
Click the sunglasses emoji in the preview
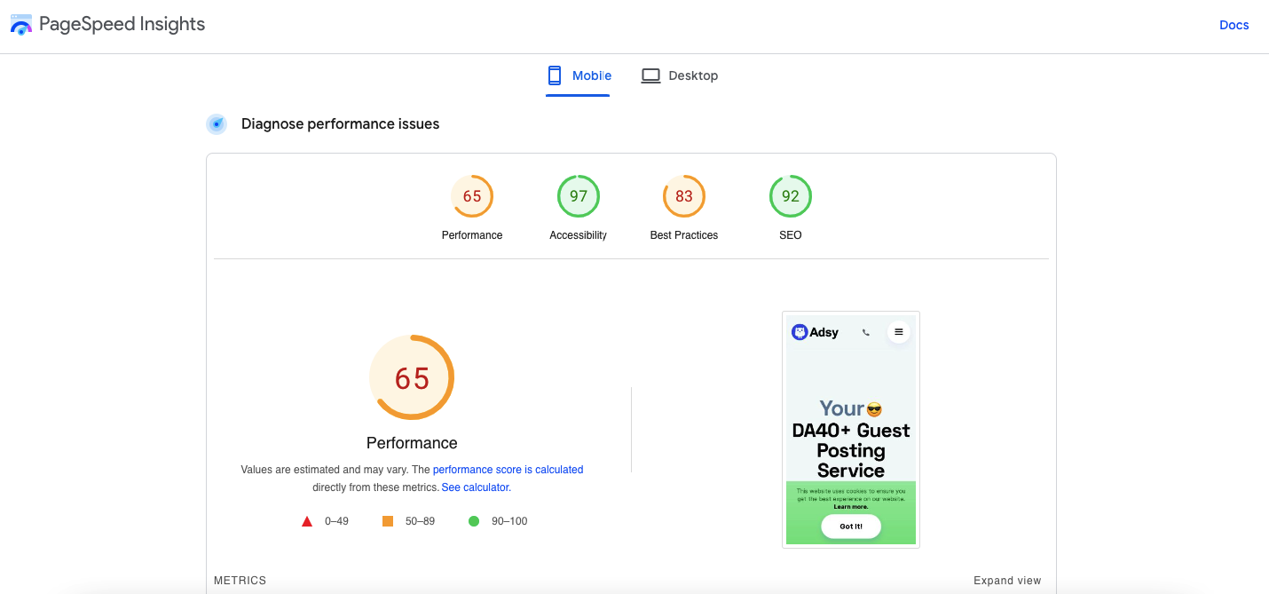click(875, 409)
